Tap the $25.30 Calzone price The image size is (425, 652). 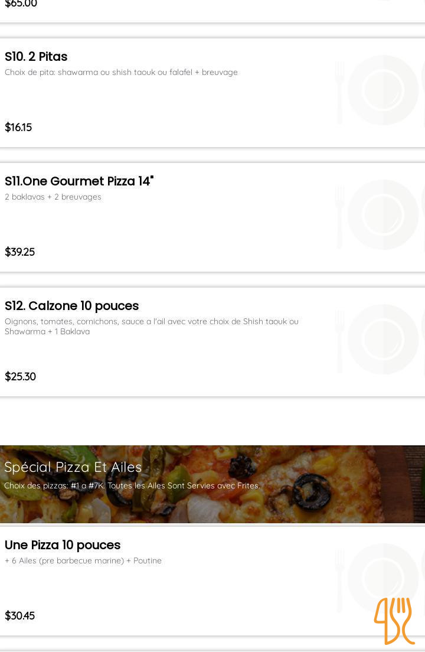21,377
